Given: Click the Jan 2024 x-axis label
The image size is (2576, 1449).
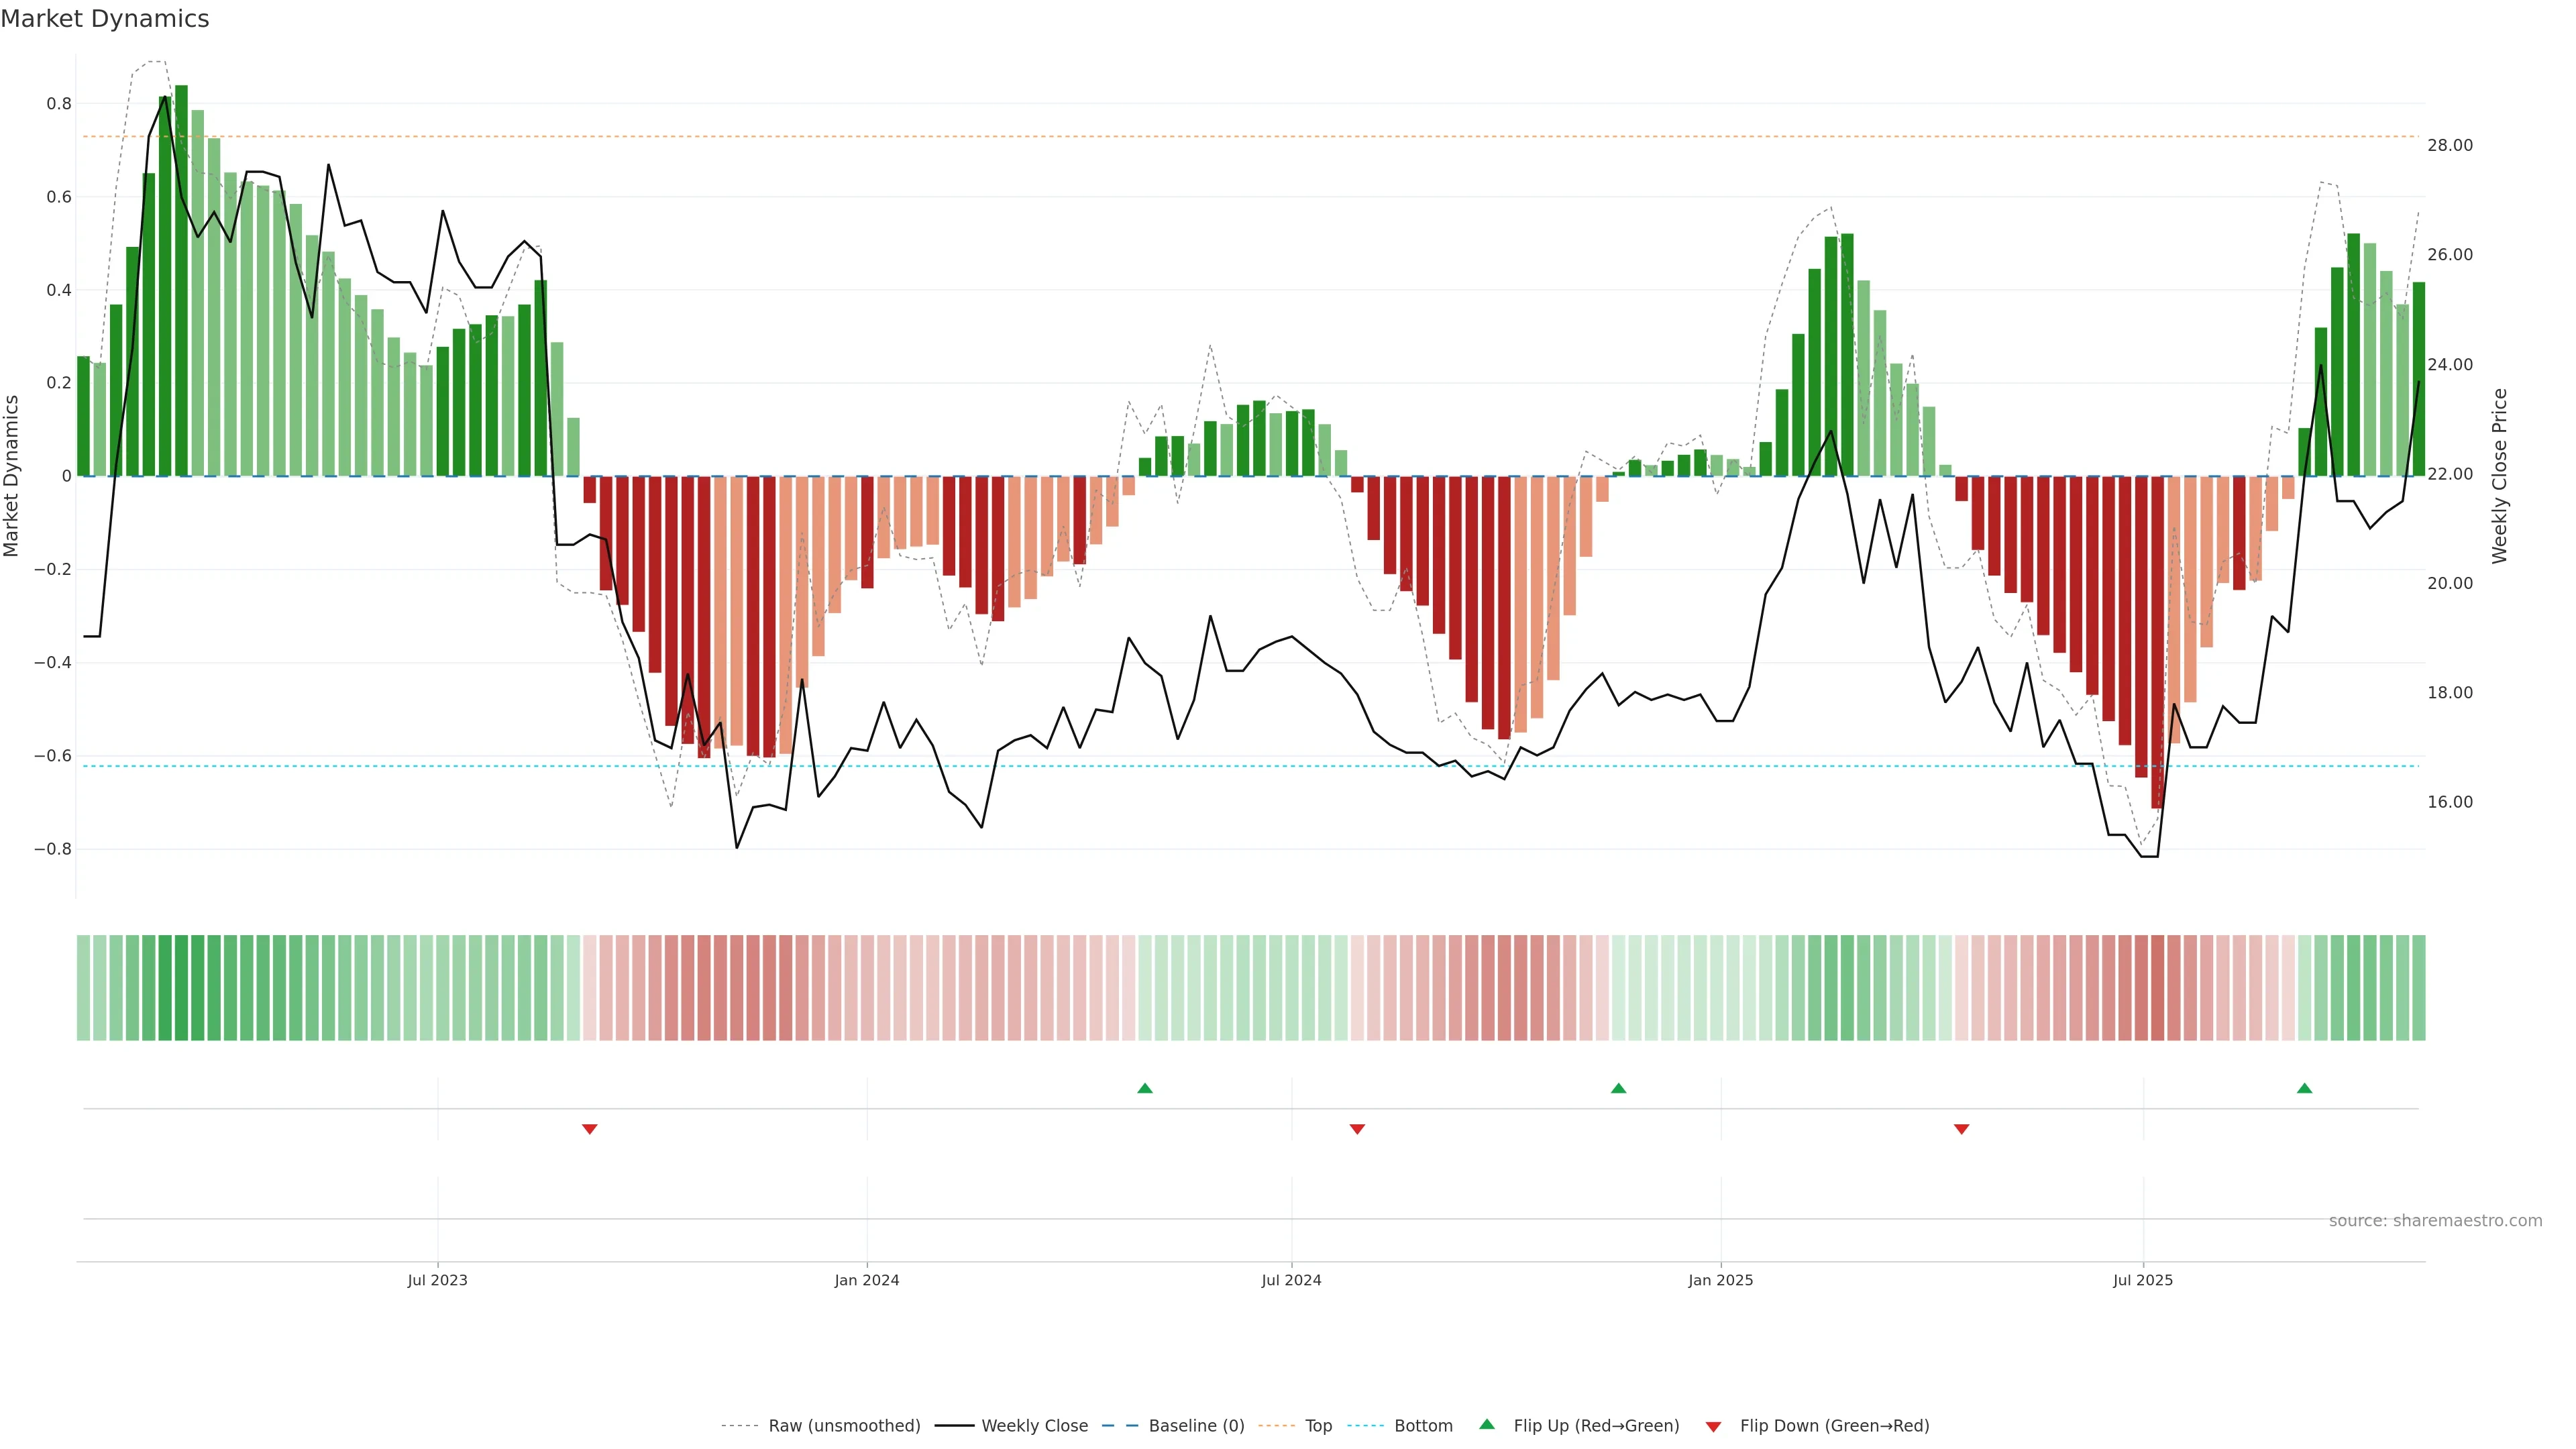Looking at the screenshot, I should tap(867, 1280).
